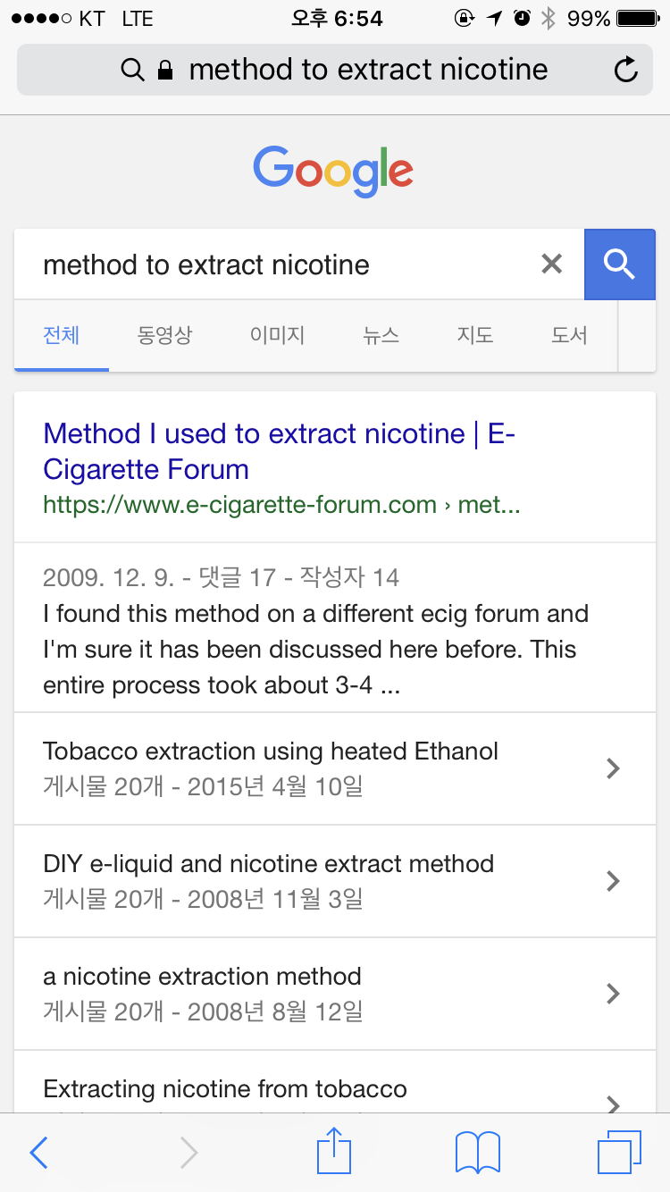Screen dimensions: 670x1192
Task: Expand DIY e-liquid and nicotine extract chevron
Action: [x=613, y=881]
